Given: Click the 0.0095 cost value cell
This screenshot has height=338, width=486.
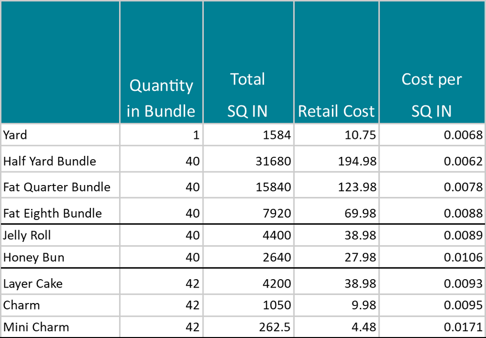Looking at the screenshot, I should (x=431, y=305).
